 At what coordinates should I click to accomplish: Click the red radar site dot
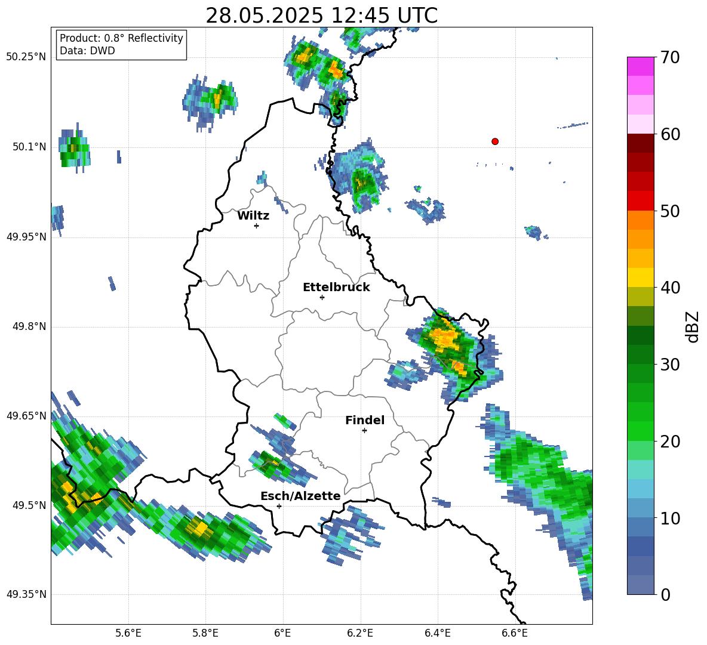[x=495, y=141]
